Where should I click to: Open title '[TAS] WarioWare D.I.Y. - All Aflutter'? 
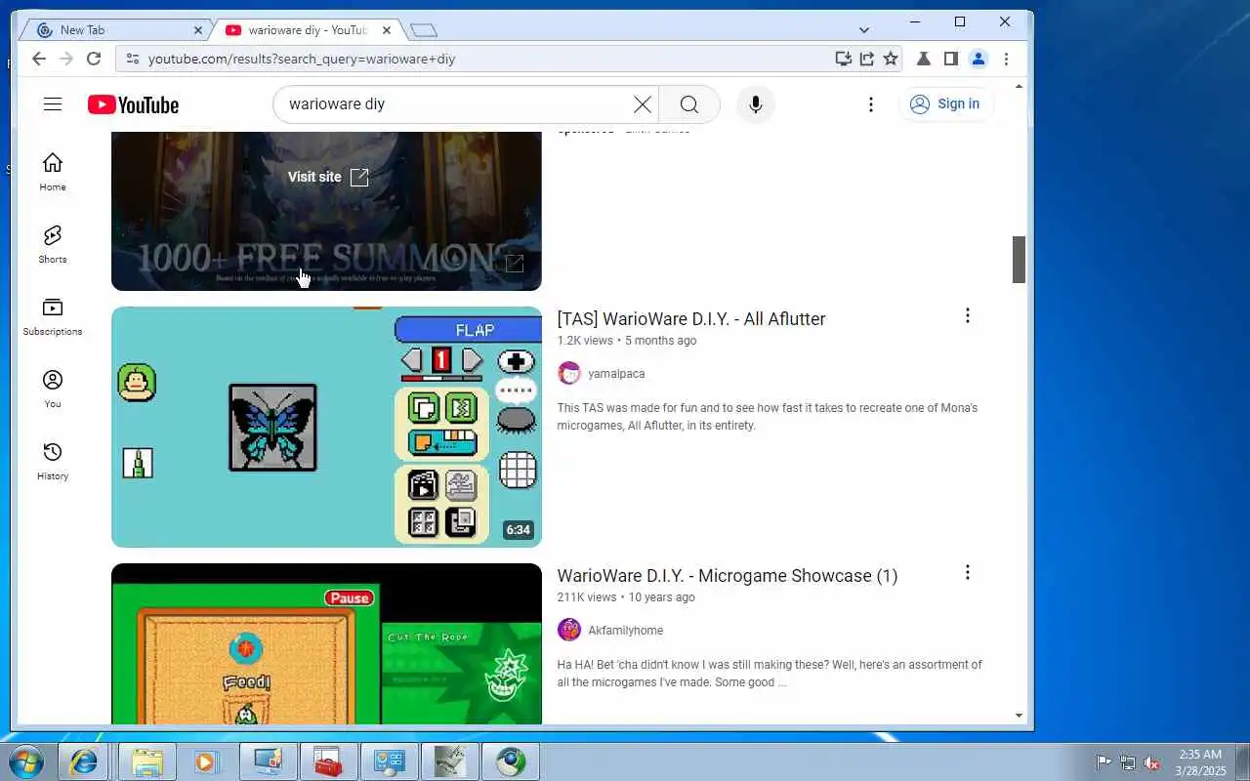pos(691,319)
